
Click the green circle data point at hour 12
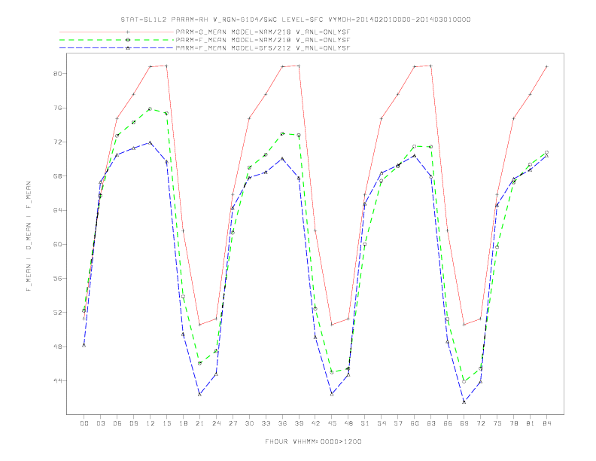click(151, 108)
